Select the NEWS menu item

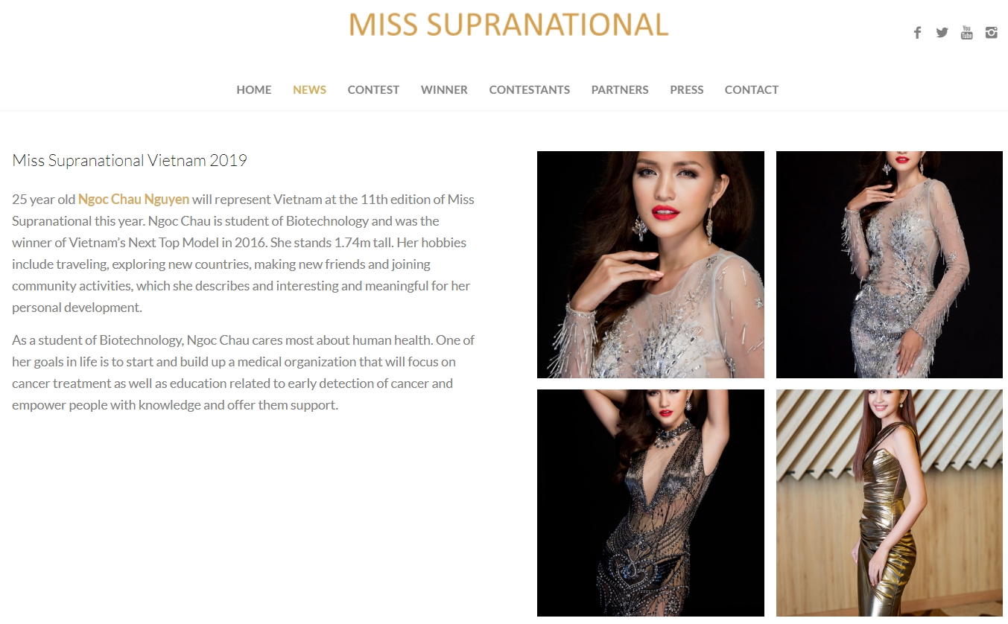(309, 89)
